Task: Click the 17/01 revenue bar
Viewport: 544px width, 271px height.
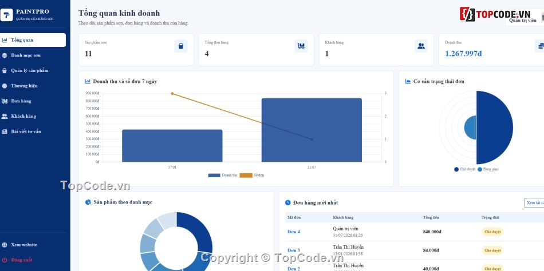Action: coord(172,146)
